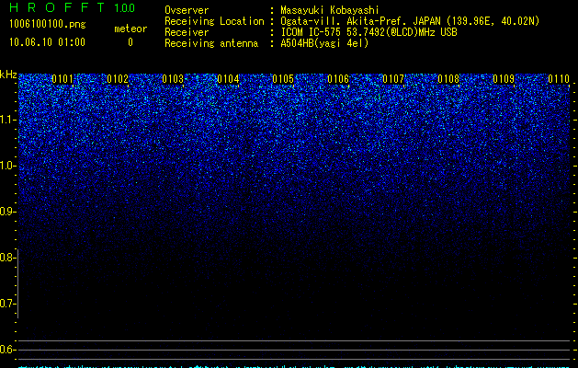Click the 0108 time marker
Screen dimensions: 578x368
pos(448,79)
